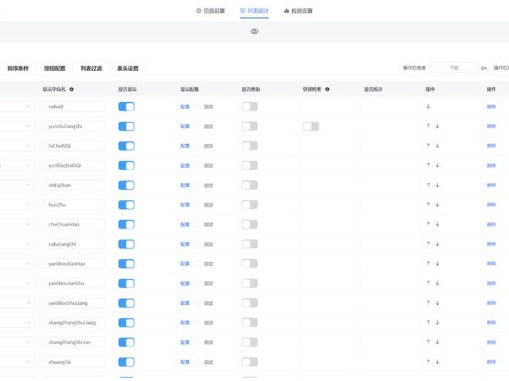509x381 pixels.
Task: Move yunShuFangShi row up
Action: 428,126
